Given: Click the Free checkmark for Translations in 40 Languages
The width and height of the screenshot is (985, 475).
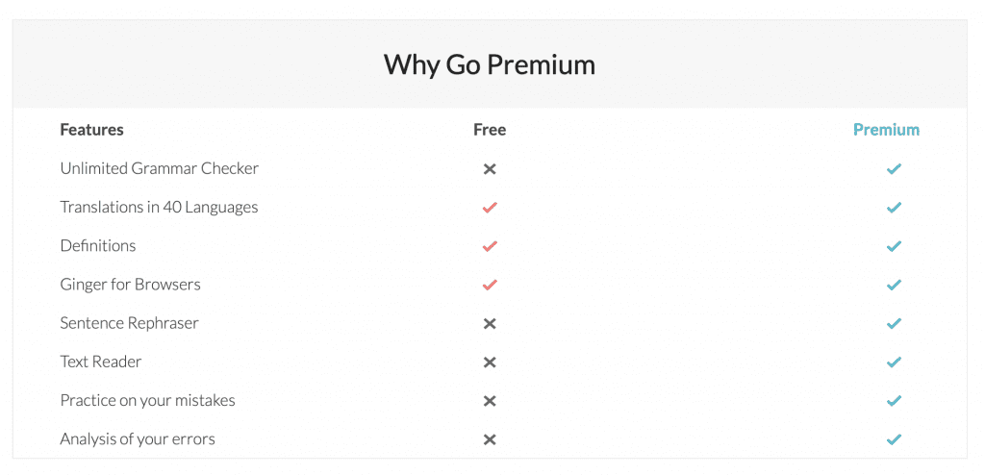Looking at the screenshot, I should 490,208.
